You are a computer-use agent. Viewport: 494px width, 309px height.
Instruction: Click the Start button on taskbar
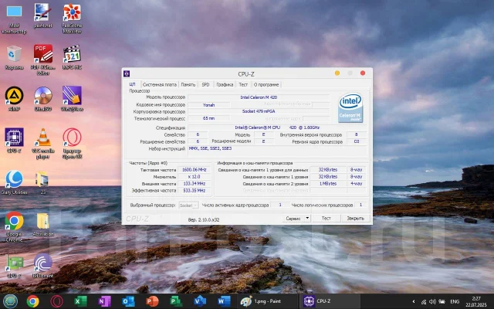(x=10, y=301)
